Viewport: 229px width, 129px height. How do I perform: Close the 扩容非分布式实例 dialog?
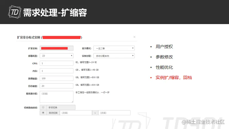tap(134, 37)
